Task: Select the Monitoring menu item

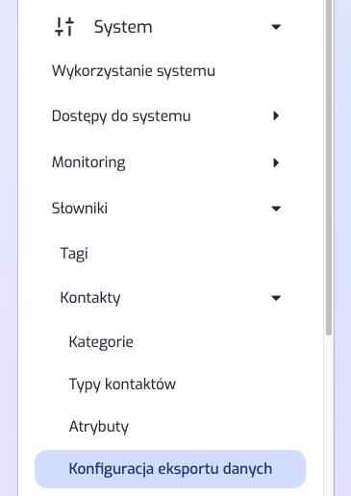Action: click(88, 162)
